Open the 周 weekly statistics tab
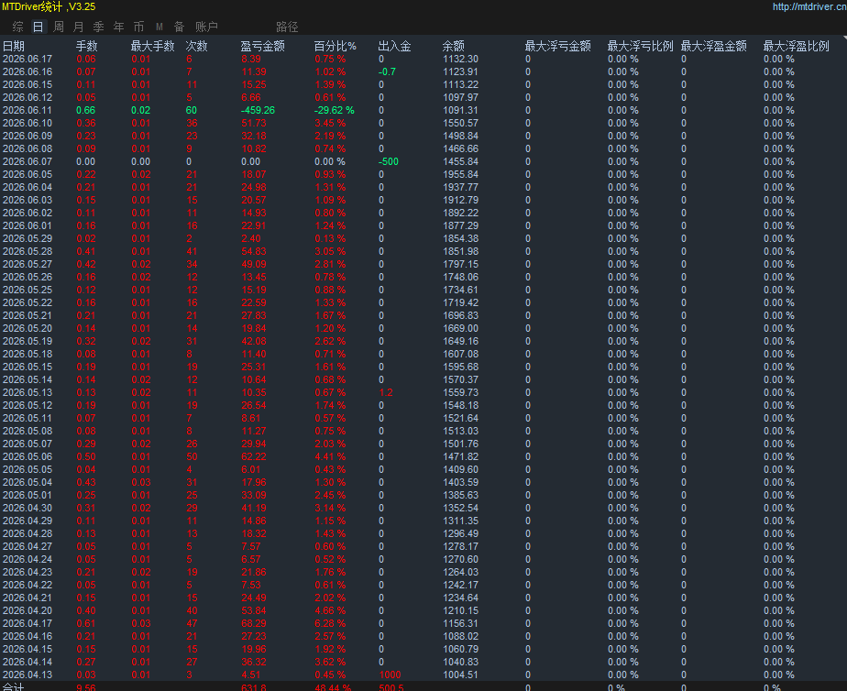The height and width of the screenshot is (691, 847). [59, 27]
